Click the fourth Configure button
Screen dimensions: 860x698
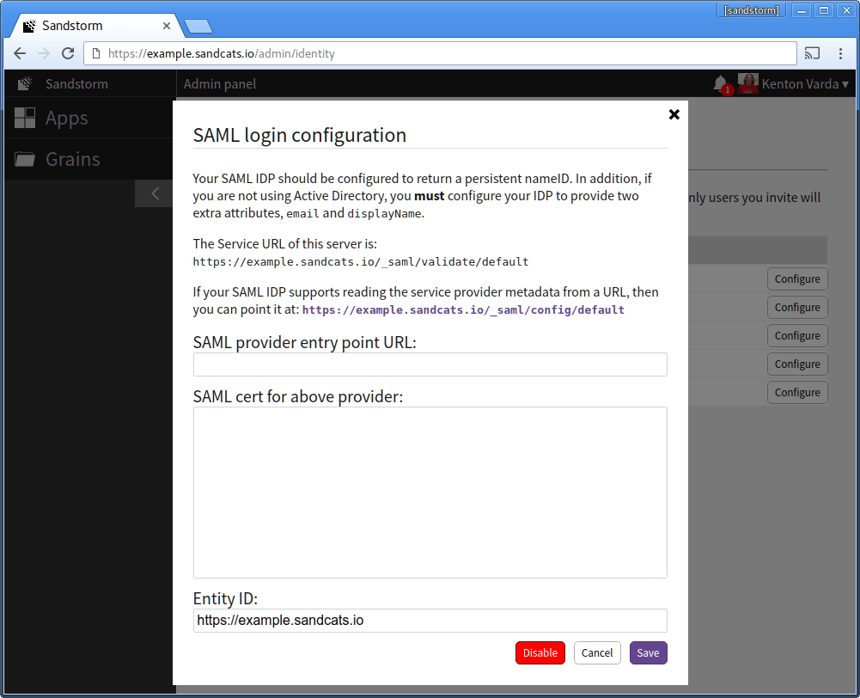tap(797, 364)
